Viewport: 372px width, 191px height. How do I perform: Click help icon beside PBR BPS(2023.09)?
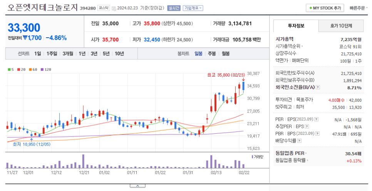coord(317,134)
